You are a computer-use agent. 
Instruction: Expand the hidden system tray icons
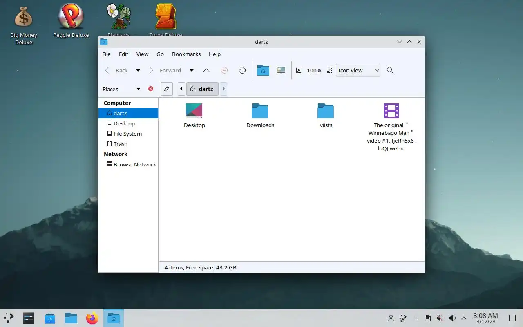click(x=464, y=318)
